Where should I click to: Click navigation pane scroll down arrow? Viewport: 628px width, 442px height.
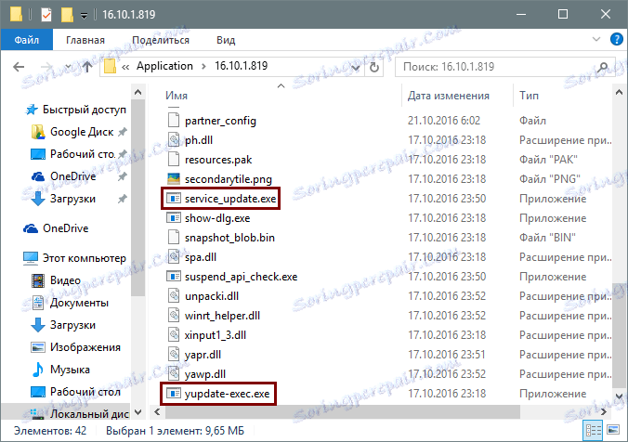(x=138, y=412)
